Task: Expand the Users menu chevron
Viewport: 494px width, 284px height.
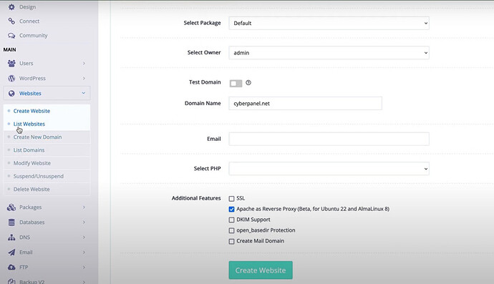Action: point(84,63)
